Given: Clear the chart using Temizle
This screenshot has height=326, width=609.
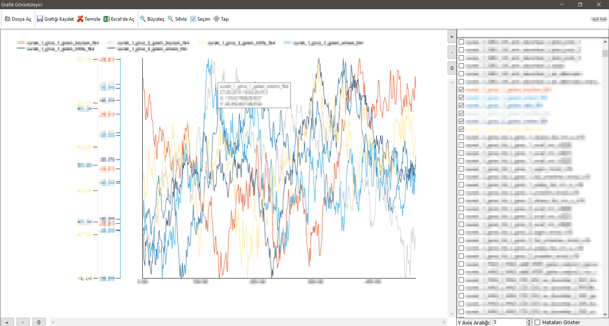Looking at the screenshot, I should tap(89, 19).
